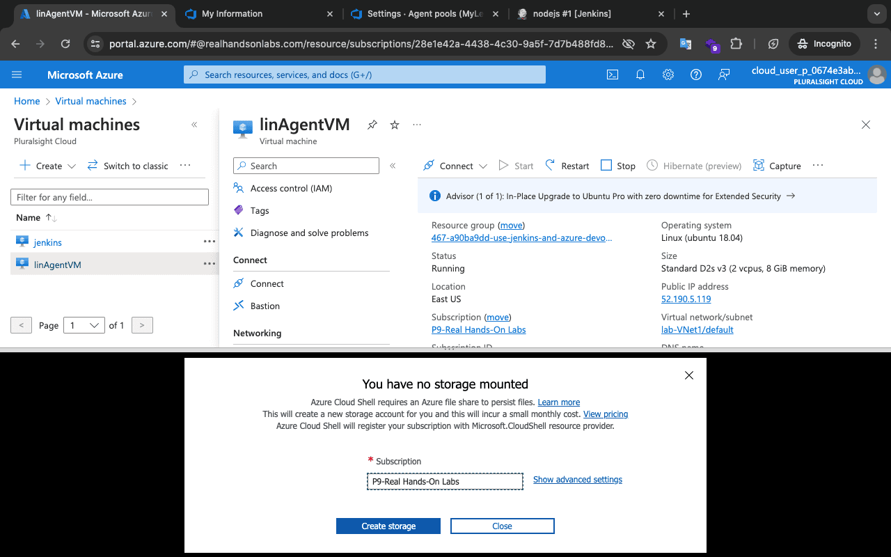Switch to My Information browser tab
This screenshot has height=557, width=891.
258,14
